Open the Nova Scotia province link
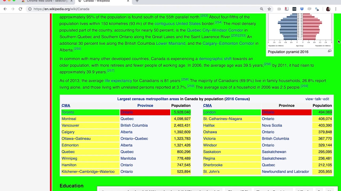Viewport: 341px width, 191px height. pyautogui.click(x=272, y=125)
